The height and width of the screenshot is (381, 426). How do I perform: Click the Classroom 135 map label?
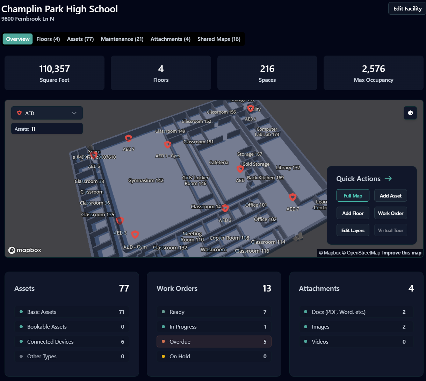coord(98,215)
